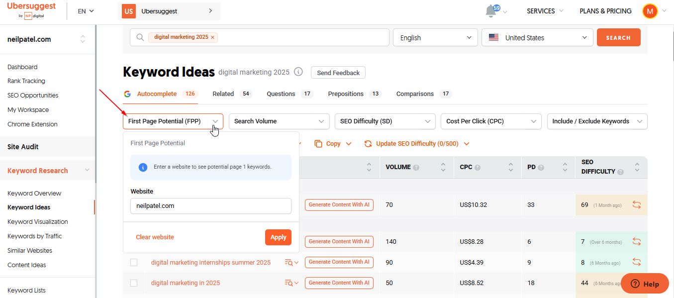Open the user avatar M menu
The image size is (674, 298).
[x=650, y=11]
